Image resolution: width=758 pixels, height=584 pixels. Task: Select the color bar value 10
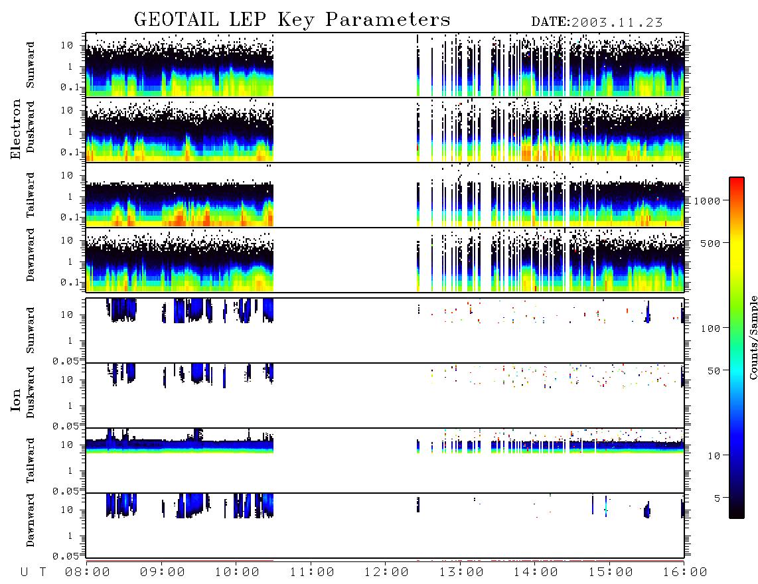tap(714, 456)
